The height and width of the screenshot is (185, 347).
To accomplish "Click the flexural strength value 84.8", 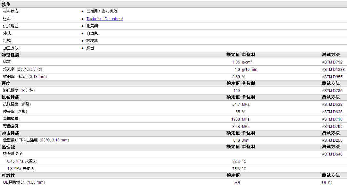I will (236, 127).
